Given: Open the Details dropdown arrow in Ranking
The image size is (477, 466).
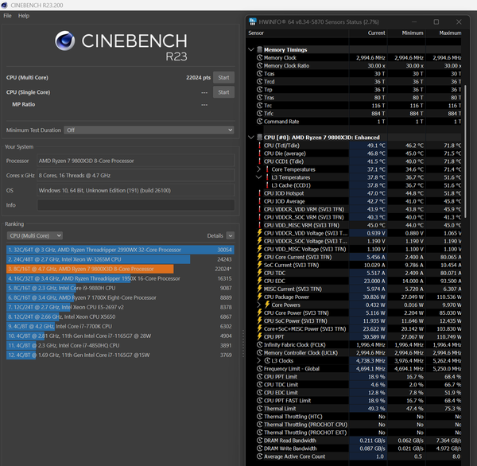Looking at the screenshot, I should [x=231, y=235].
